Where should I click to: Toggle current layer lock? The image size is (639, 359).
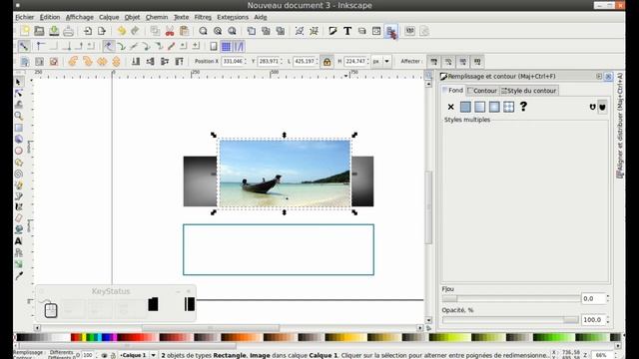[x=113, y=355]
